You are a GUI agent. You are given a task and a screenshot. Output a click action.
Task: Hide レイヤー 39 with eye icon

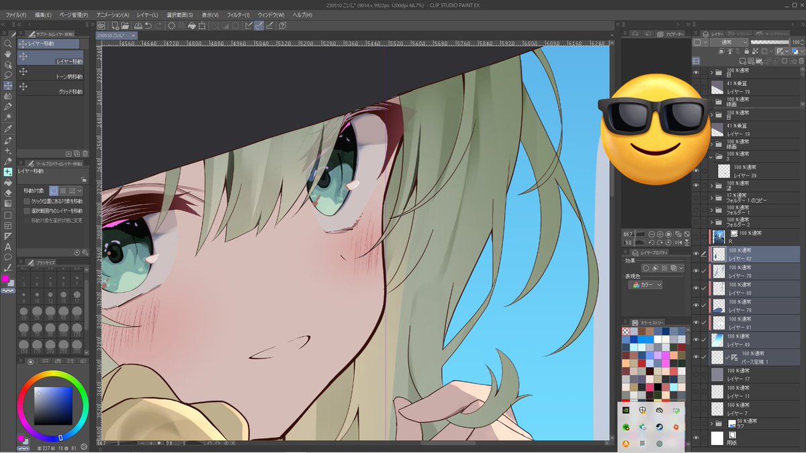(696, 171)
